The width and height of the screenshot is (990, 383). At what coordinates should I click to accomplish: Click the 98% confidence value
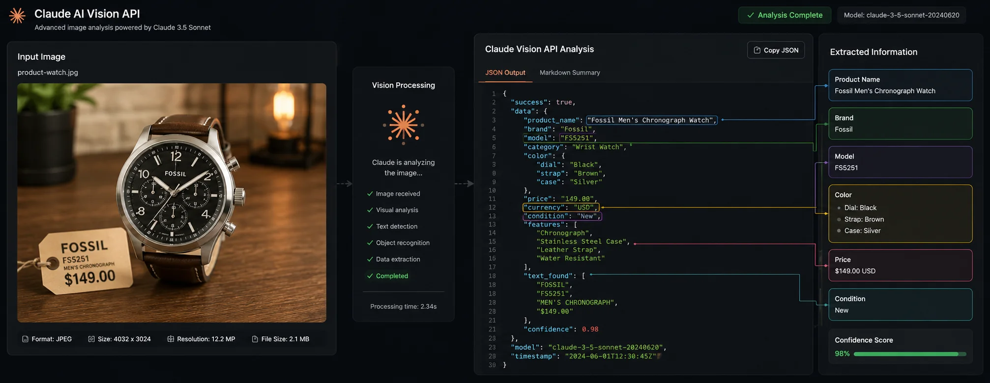click(842, 354)
